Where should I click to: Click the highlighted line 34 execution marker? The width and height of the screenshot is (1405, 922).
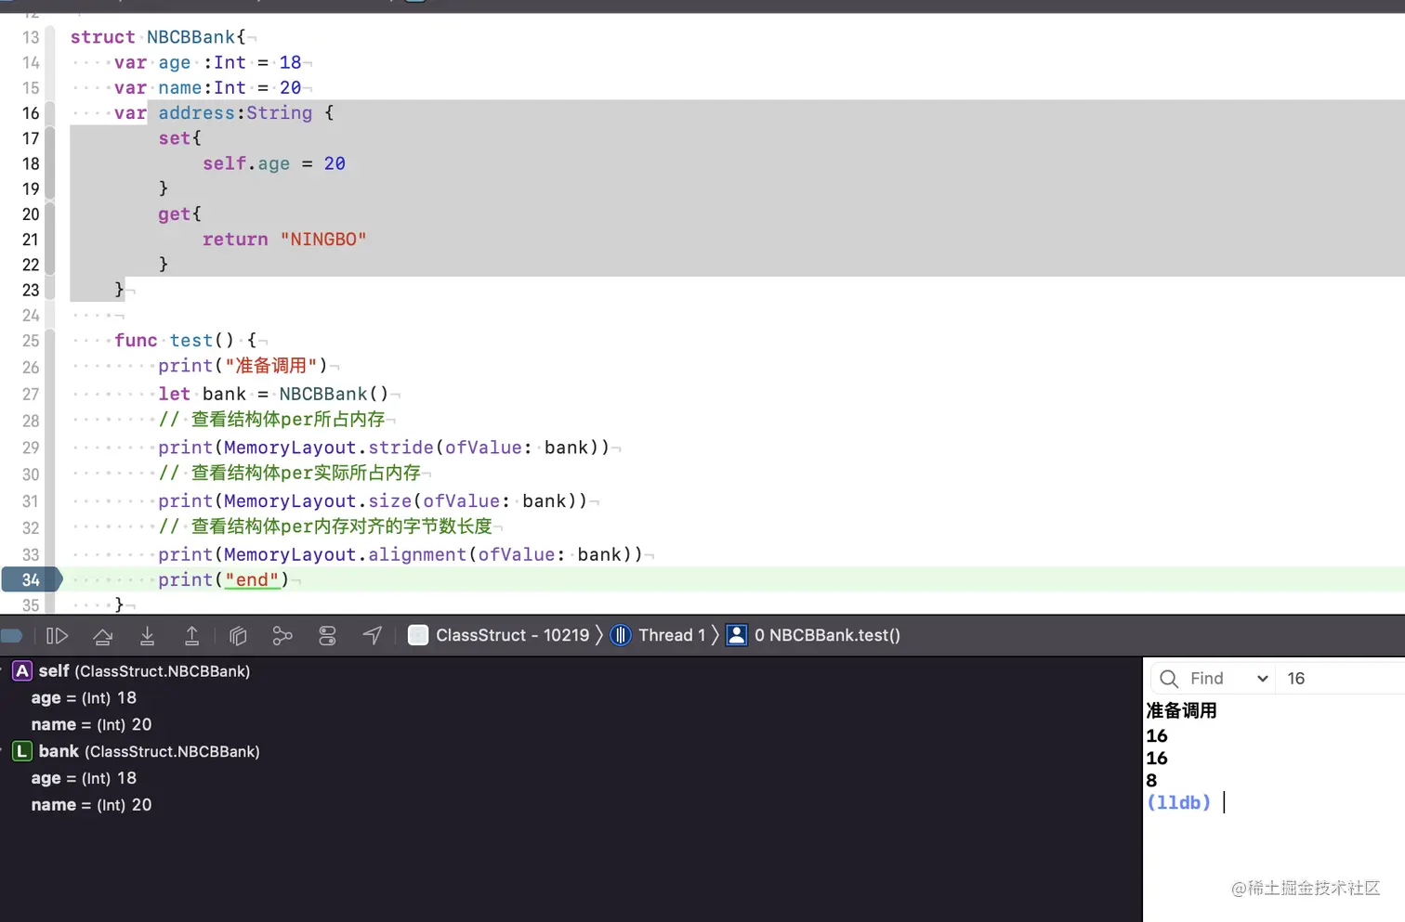pyautogui.click(x=31, y=579)
